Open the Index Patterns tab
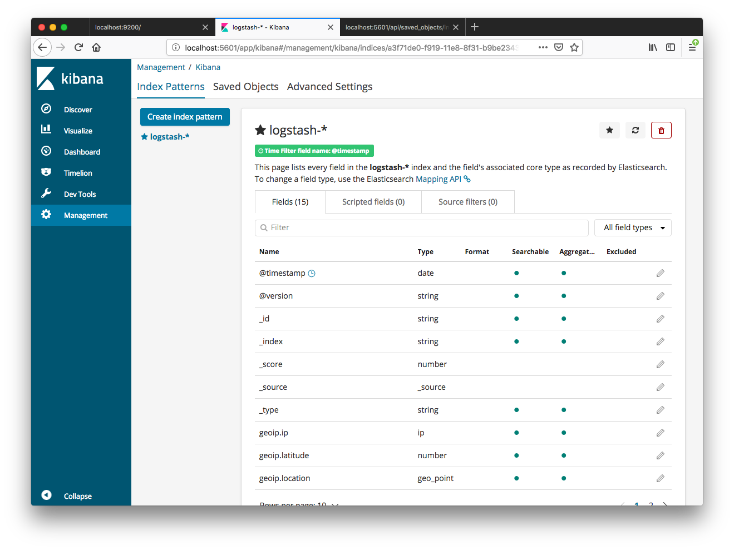734x550 pixels. [x=171, y=87]
